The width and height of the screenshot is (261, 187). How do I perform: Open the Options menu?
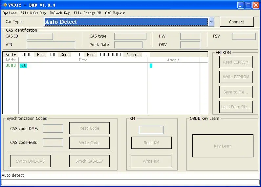(x=10, y=13)
